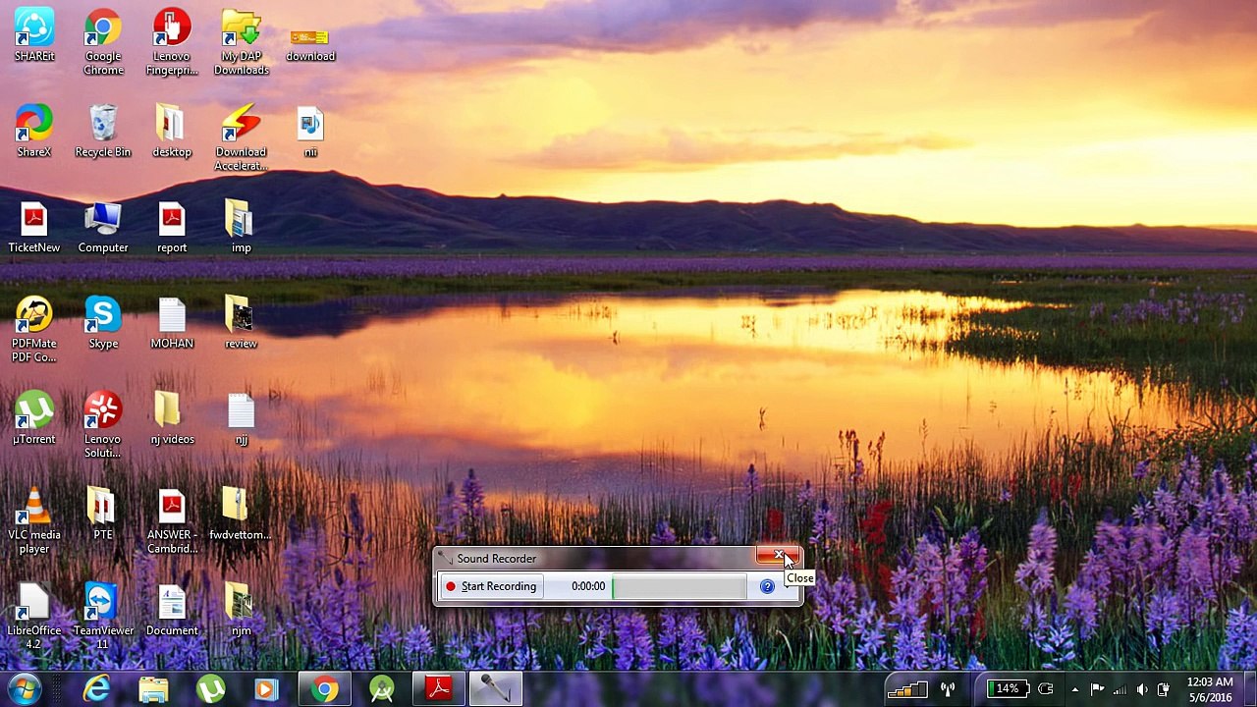1257x707 pixels.
Task: Click Show Desktop strip beside the clock
Action: (1249, 689)
